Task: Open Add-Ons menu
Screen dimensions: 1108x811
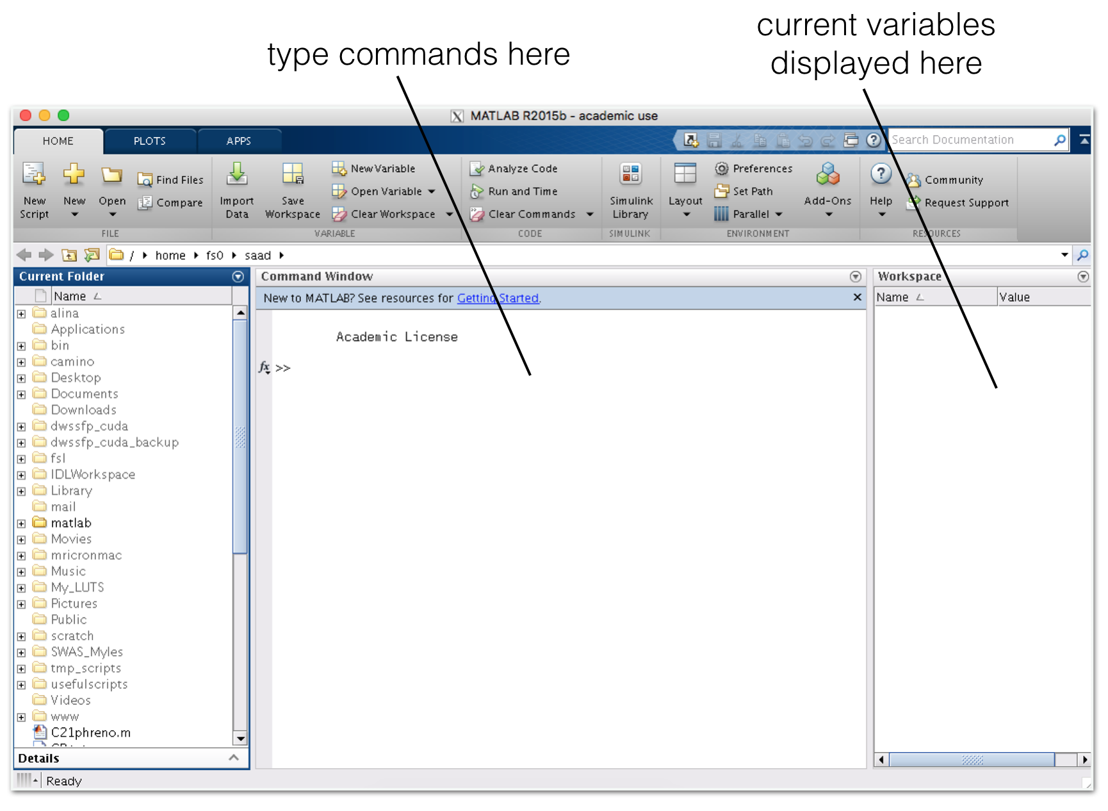Action: click(828, 190)
